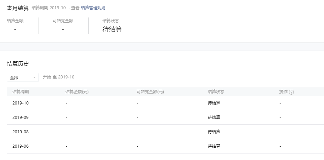This screenshot has height=160, width=324.
Task: Select the 2019-09 settlement period row
Action: click(21, 118)
